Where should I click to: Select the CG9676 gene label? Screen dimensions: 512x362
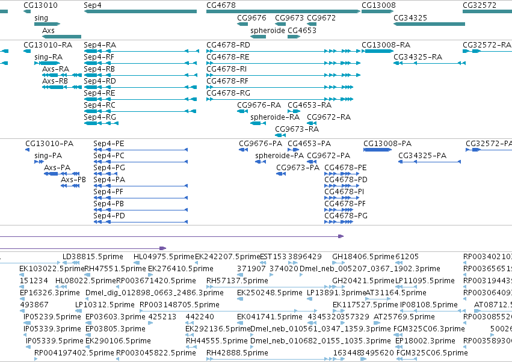251,18
